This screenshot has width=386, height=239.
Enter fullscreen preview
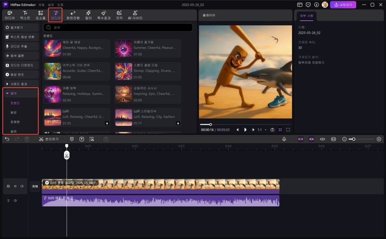[288, 130]
